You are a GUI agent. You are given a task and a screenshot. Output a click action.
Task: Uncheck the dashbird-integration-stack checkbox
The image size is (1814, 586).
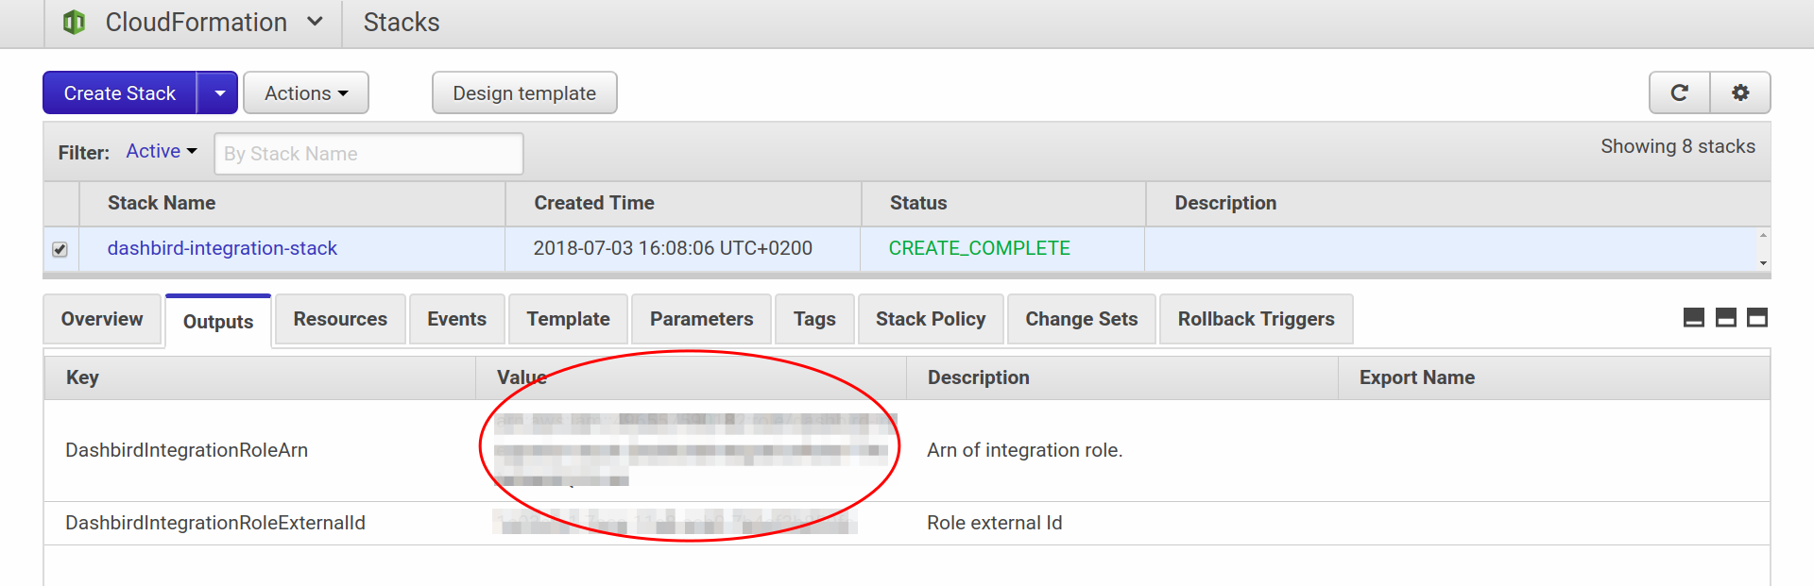pyautogui.click(x=60, y=249)
